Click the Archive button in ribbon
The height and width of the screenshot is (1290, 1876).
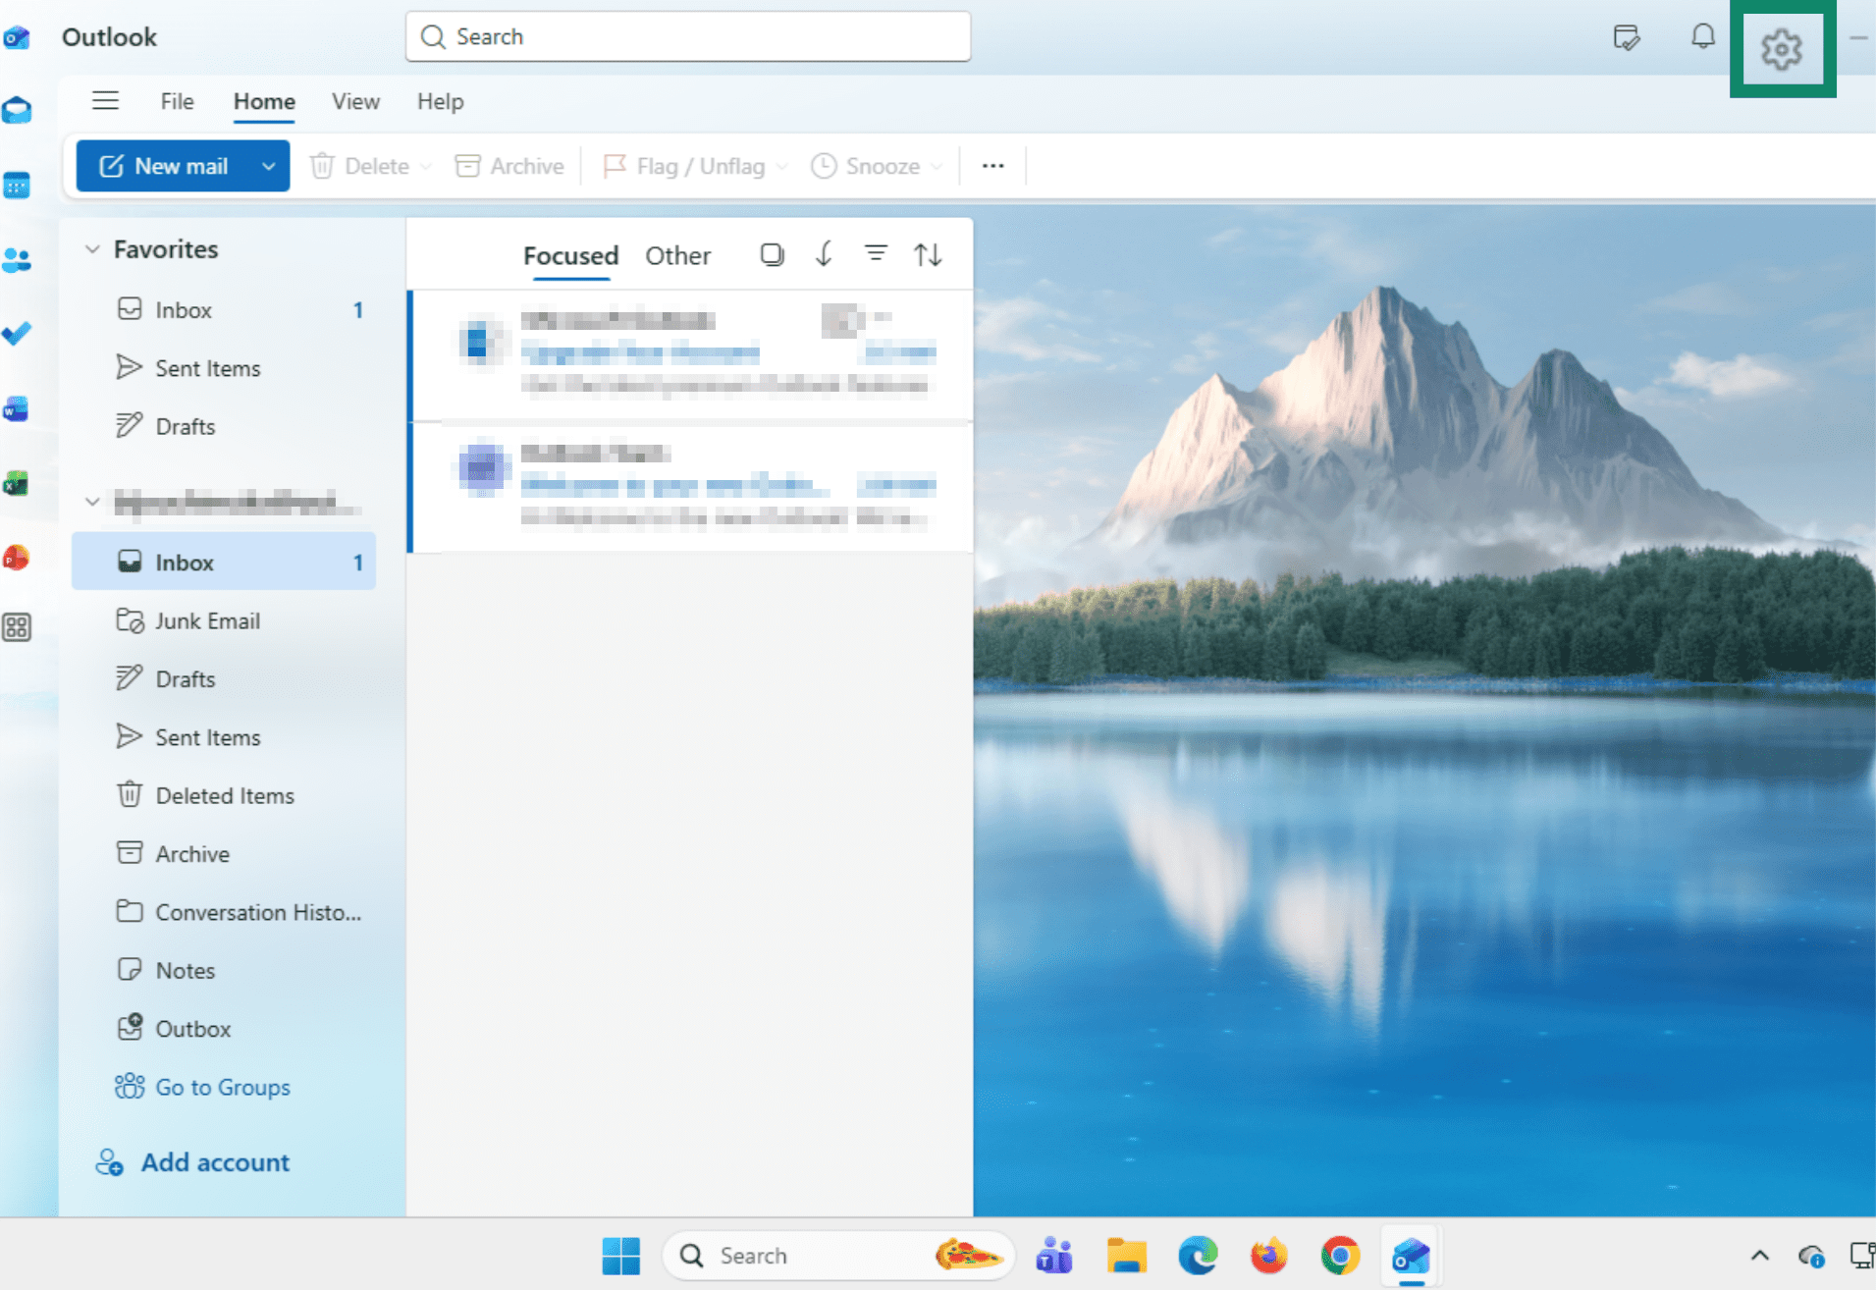point(509,166)
